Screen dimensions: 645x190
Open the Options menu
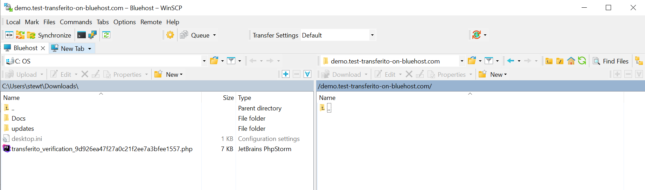[125, 22]
